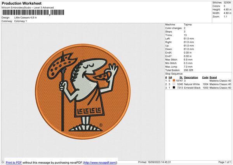Click the stitch count 19747 in row 1
233x165 pixels.
179,81
